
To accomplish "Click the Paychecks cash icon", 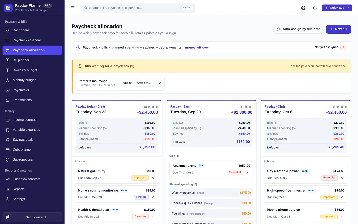I will [x=8, y=90].
